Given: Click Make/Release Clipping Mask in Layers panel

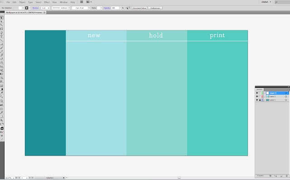Looking at the screenshot, I should (x=270, y=176).
